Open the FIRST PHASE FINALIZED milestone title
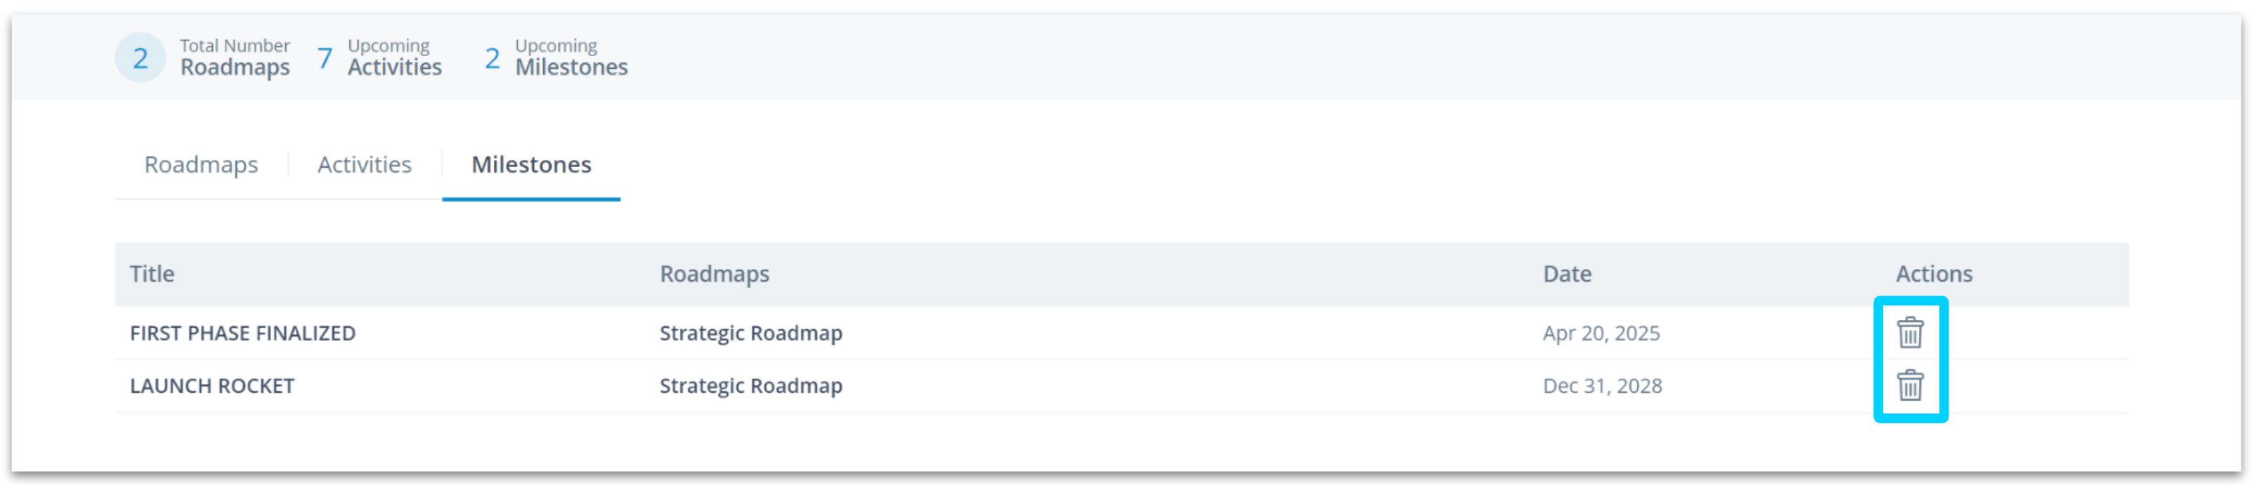Image resolution: width=2254 pixels, height=485 pixels. pyautogui.click(x=242, y=333)
